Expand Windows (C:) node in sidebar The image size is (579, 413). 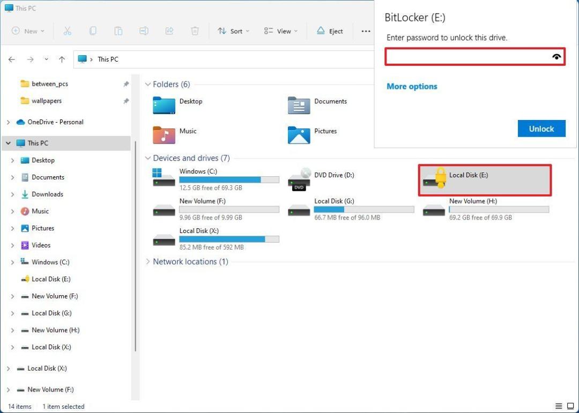point(12,262)
